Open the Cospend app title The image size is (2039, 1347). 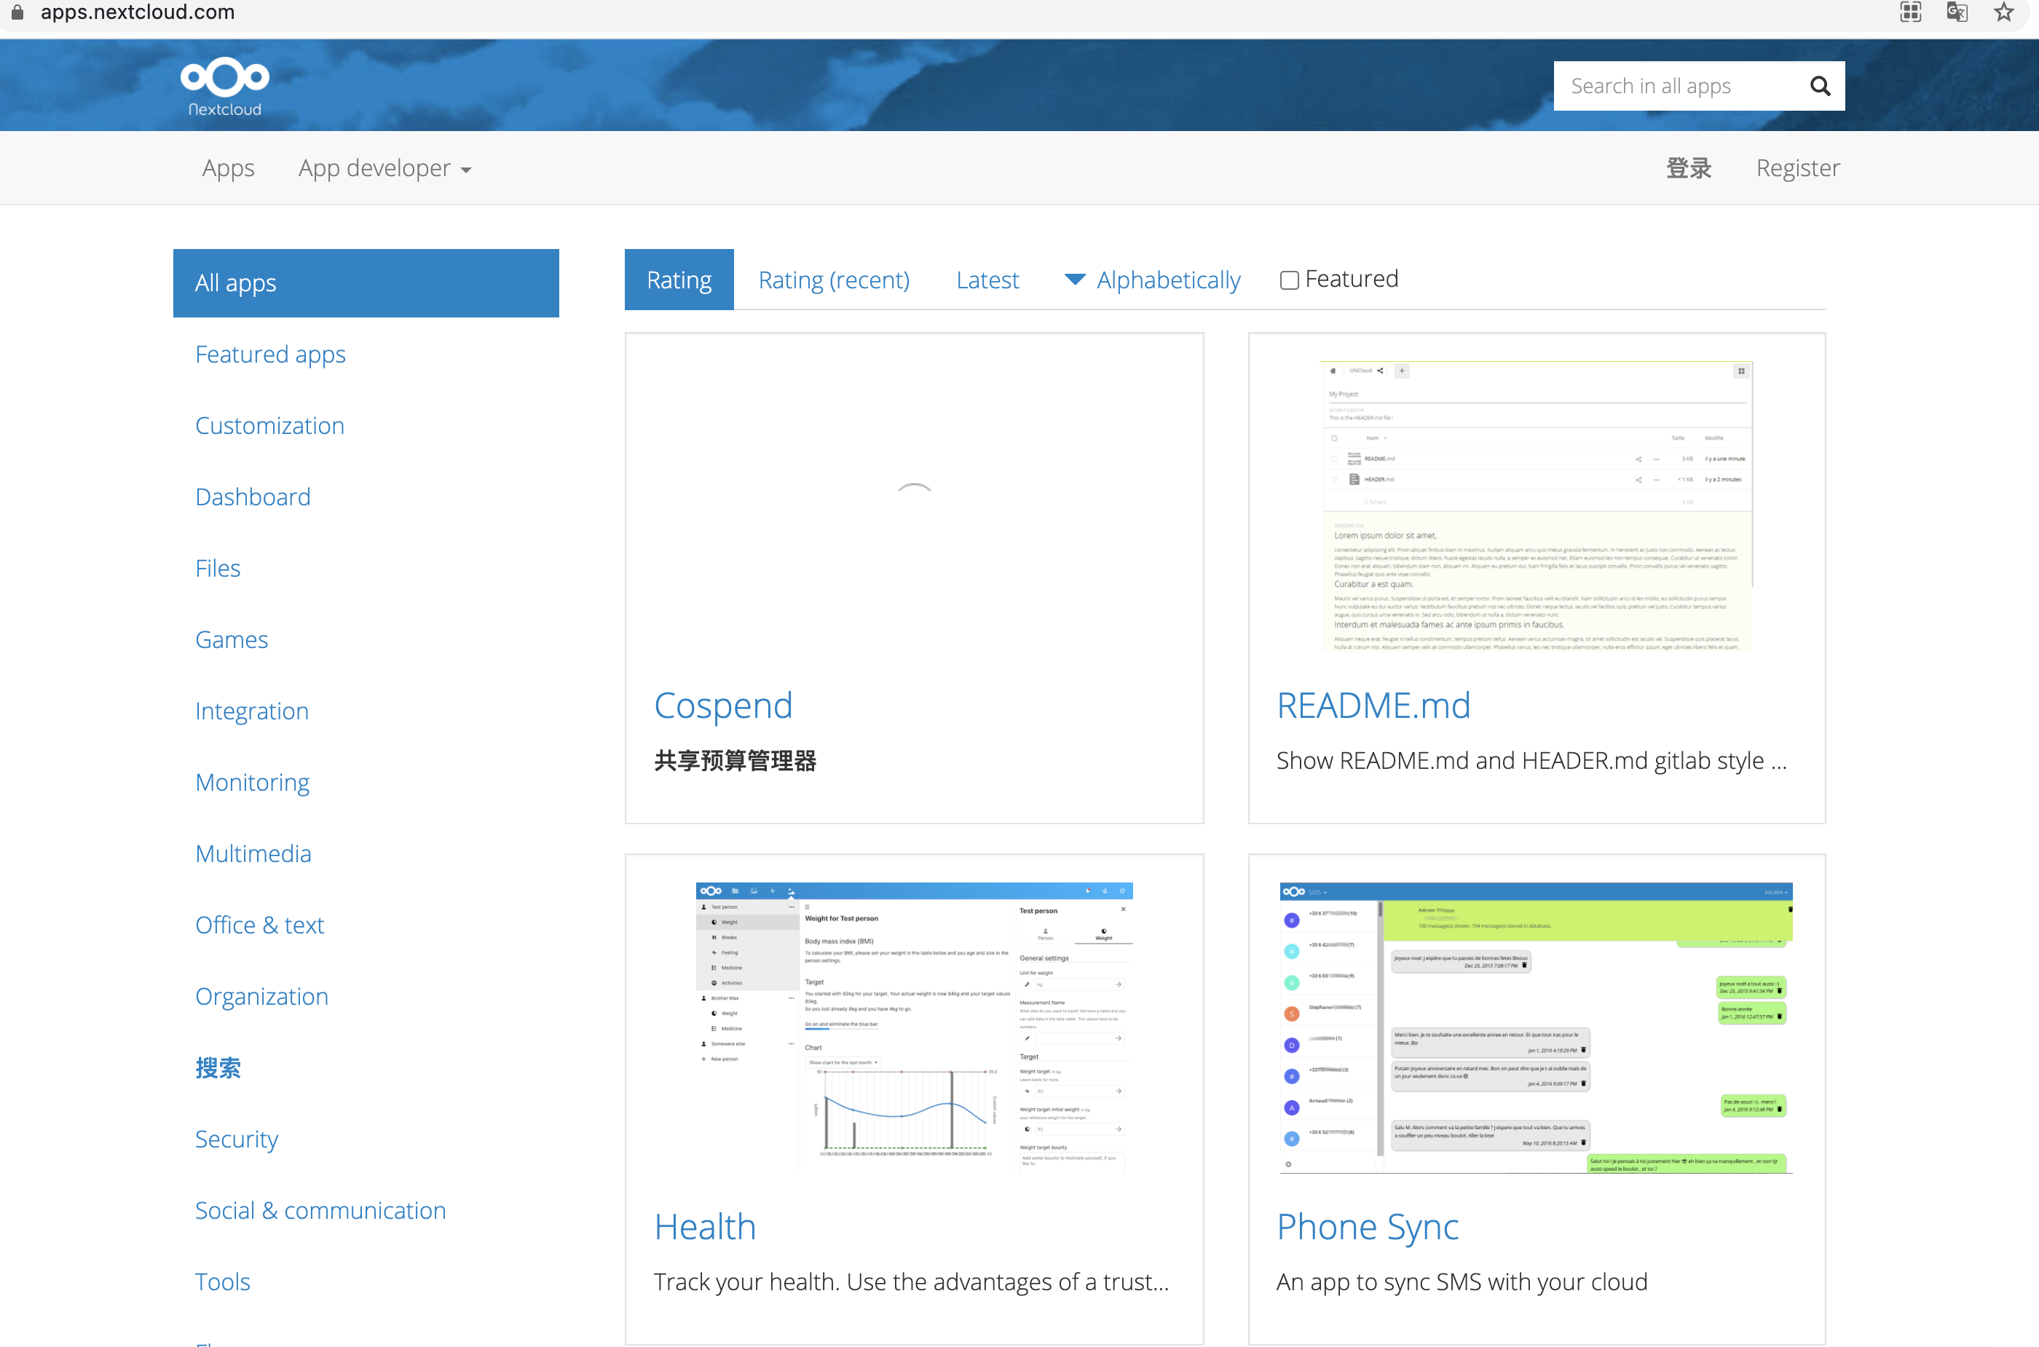coord(722,706)
